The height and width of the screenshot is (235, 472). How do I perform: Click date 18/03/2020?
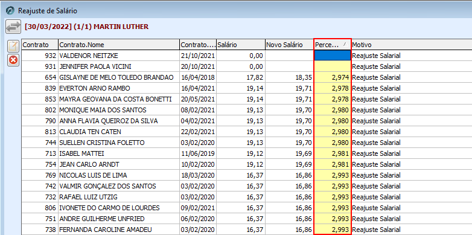tap(198, 175)
